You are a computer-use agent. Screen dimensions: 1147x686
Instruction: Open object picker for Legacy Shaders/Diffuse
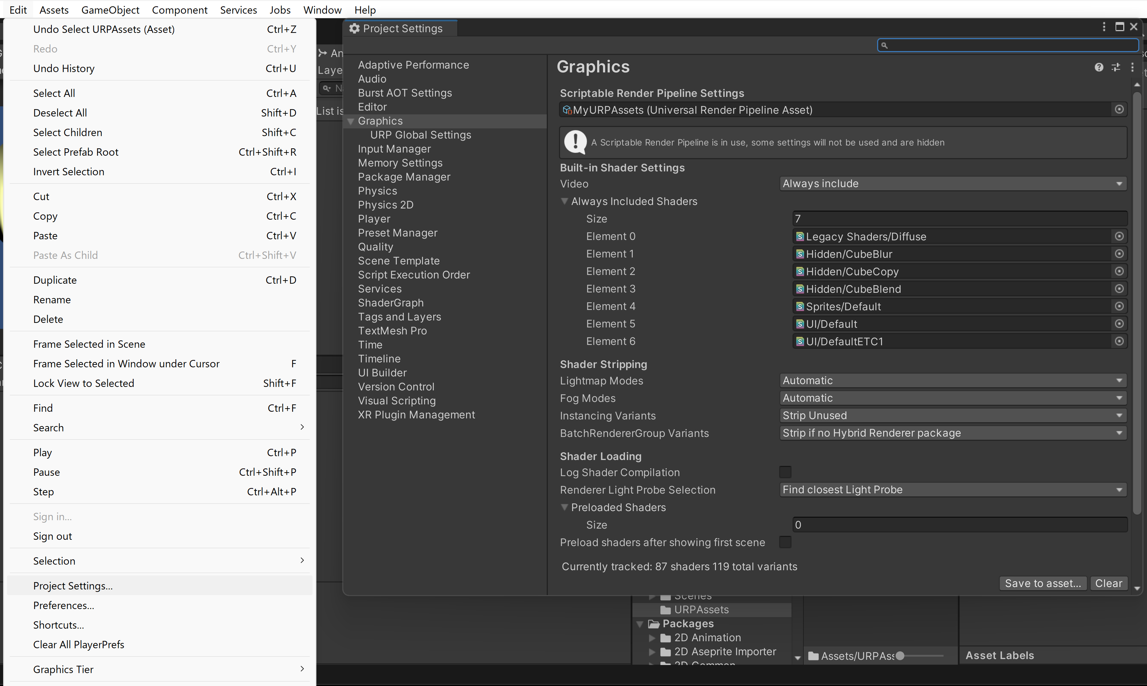click(1119, 236)
